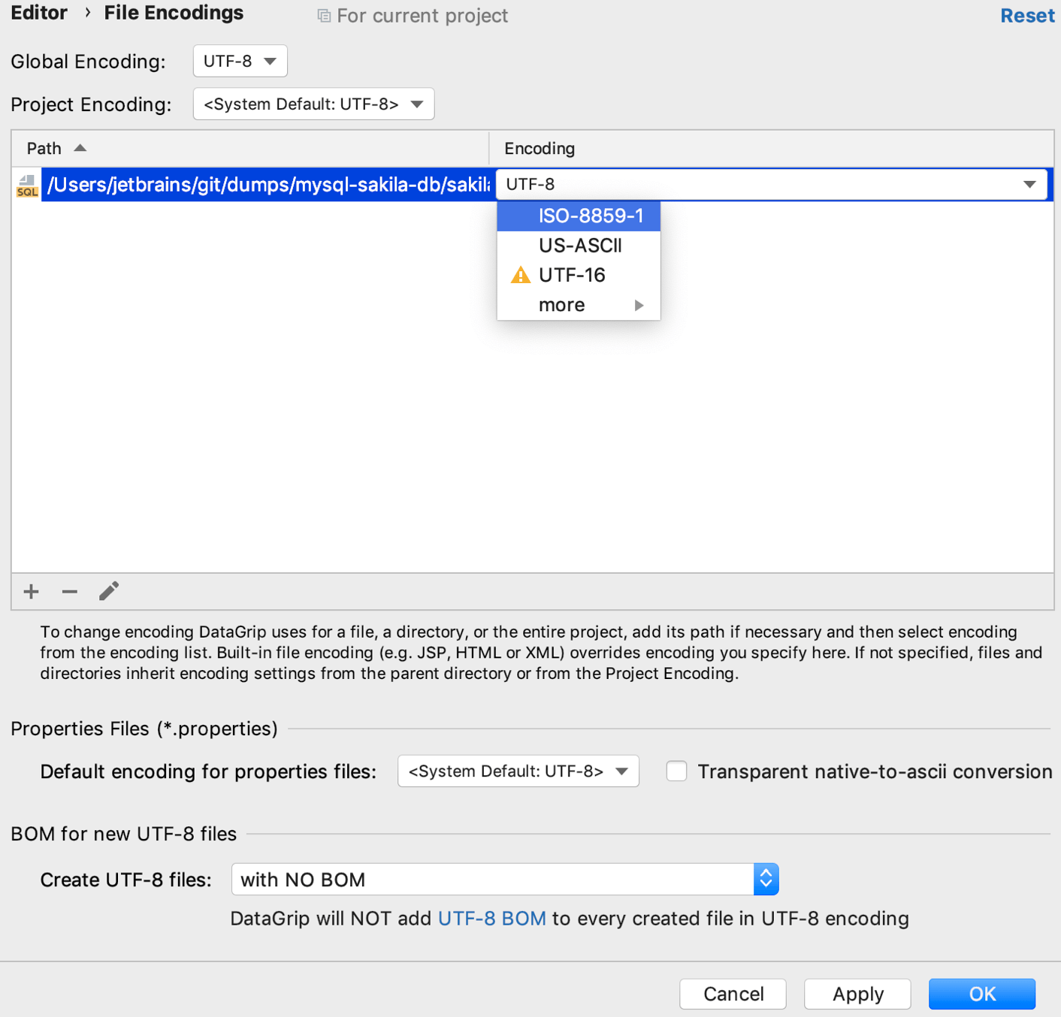Viewport: 1061px width, 1017px height.
Task: Open the default properties files encoding dropdown
Action: pyautogui.click(x=518, y=771)
